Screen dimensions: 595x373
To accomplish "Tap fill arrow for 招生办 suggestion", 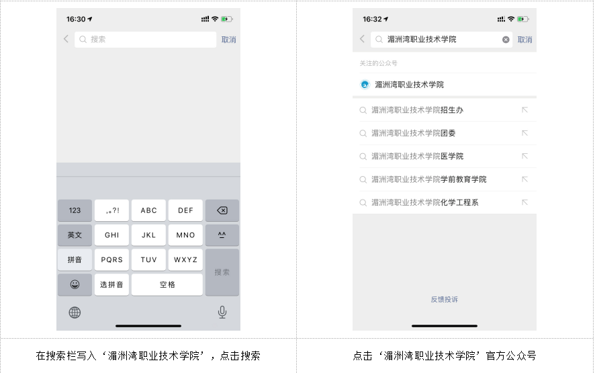I will (524, 110).
